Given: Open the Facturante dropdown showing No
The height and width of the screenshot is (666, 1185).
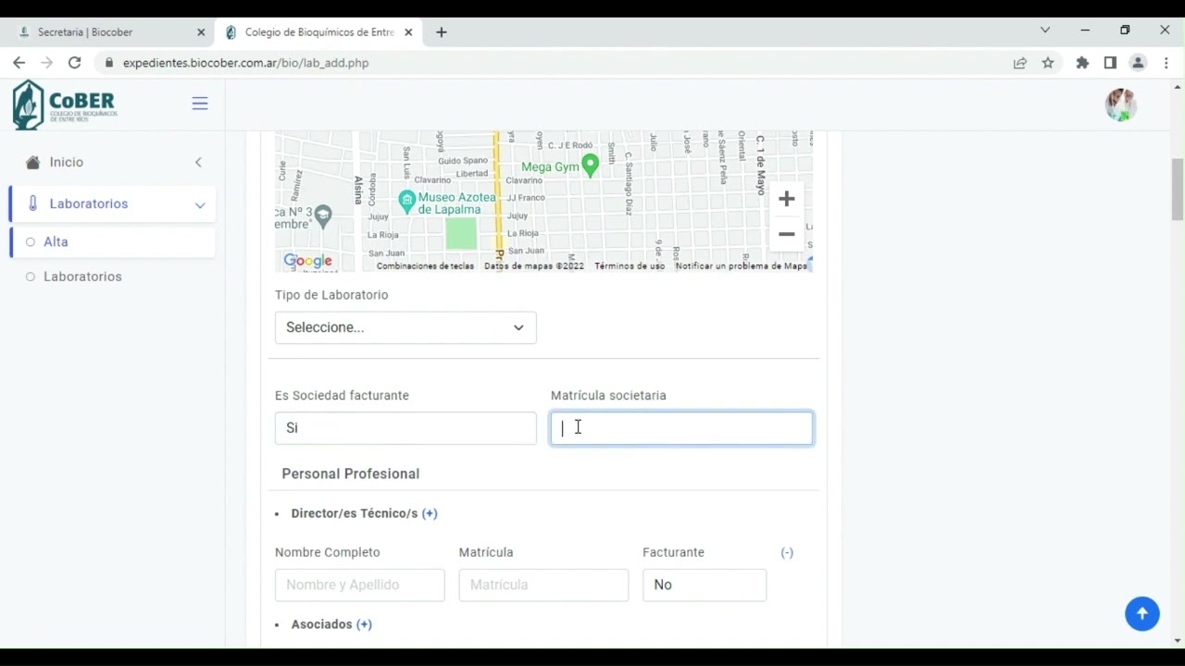Looking at the screenshot, I should coord(704,585).
